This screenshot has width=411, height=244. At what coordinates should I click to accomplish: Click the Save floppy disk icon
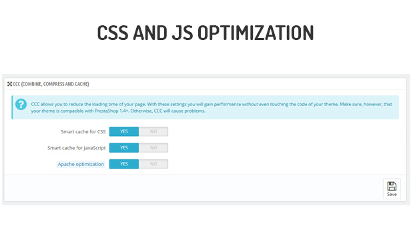coord(392,186)
